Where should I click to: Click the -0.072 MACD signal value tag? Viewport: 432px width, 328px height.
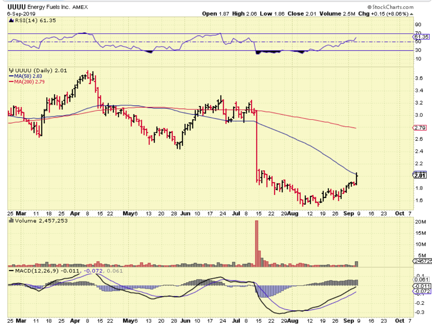tap(420, 292)
